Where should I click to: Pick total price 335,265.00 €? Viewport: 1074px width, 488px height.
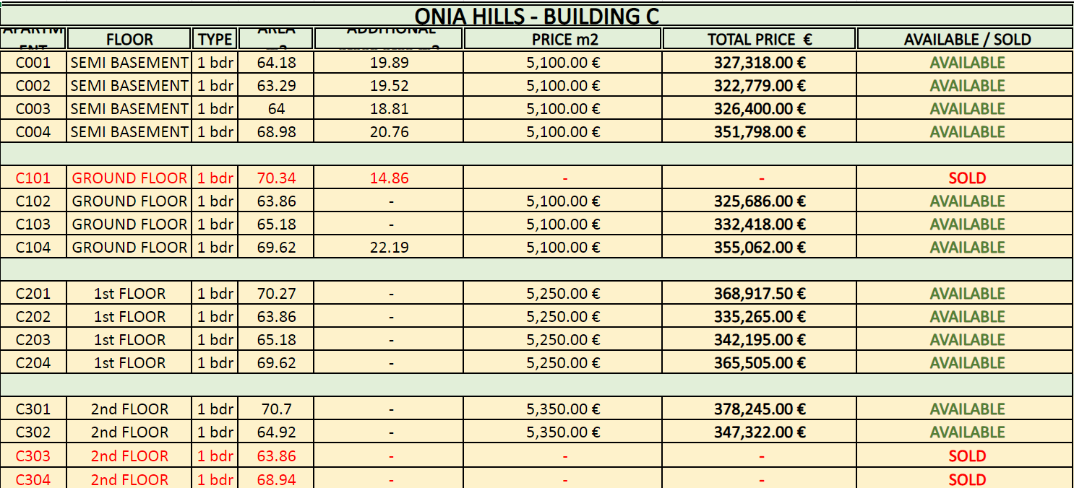760,317
